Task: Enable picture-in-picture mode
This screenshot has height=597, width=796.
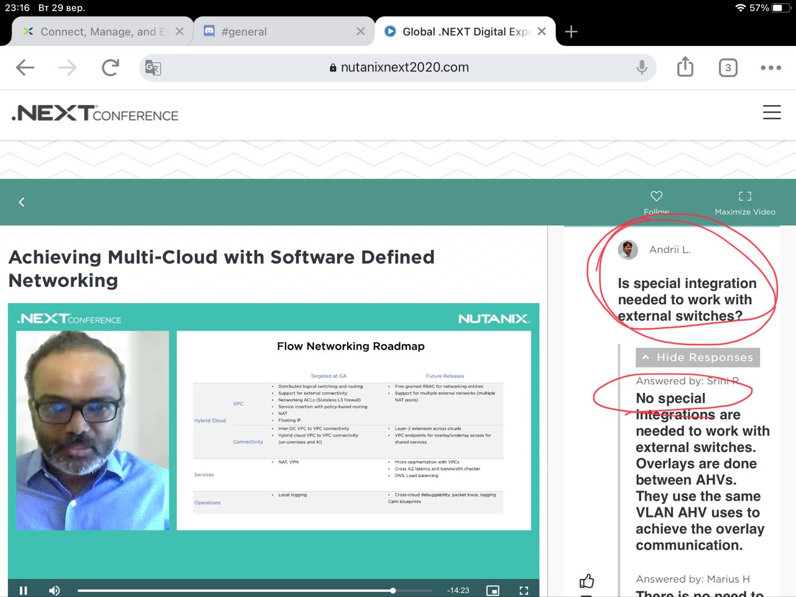Action: click(x=493, y=590)
